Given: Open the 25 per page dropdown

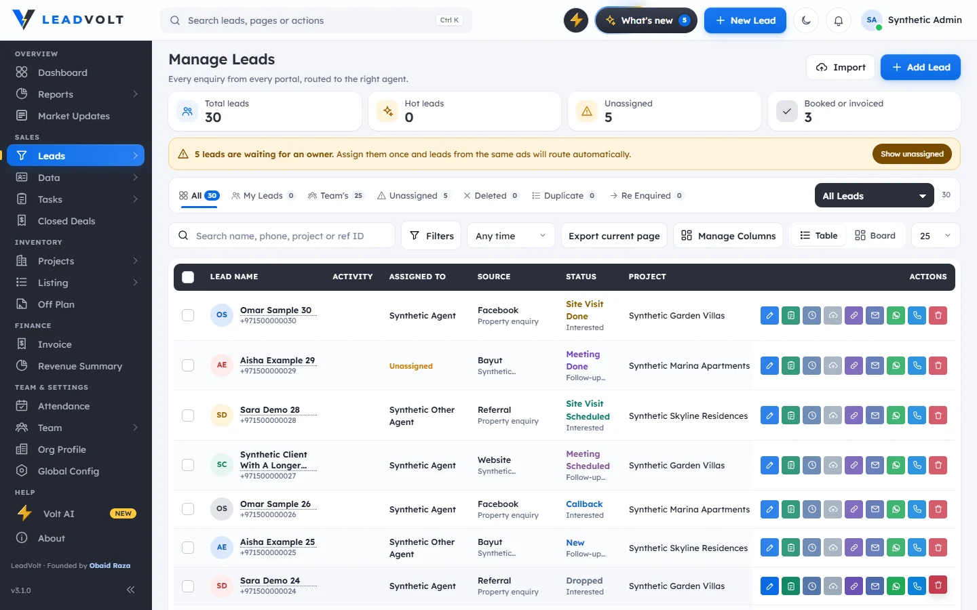Looking at the screenshot, I should 936,236.
